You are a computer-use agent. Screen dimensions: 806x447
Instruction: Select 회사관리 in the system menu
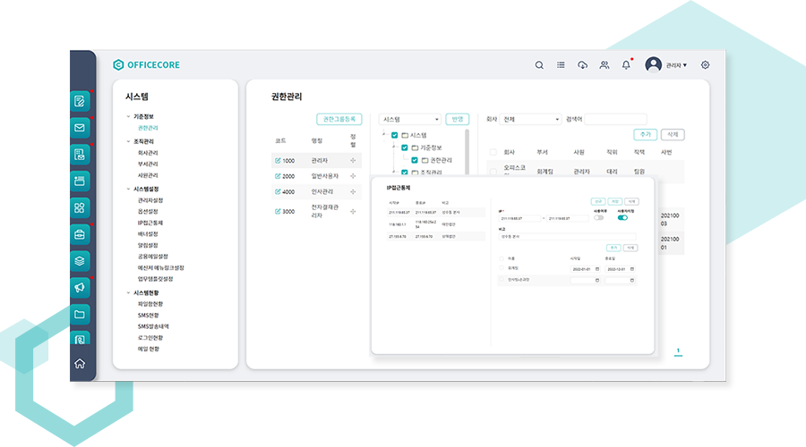tap(148, 153)
